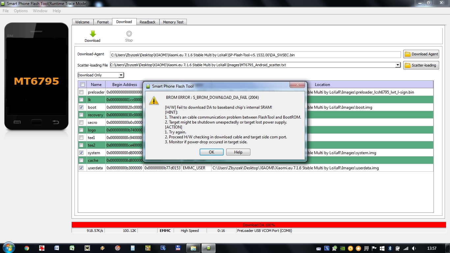This screenshot has width=450, height=253.
Task: Uncheck the userdata partition checkbox
Action: click(x=81, y=168)
